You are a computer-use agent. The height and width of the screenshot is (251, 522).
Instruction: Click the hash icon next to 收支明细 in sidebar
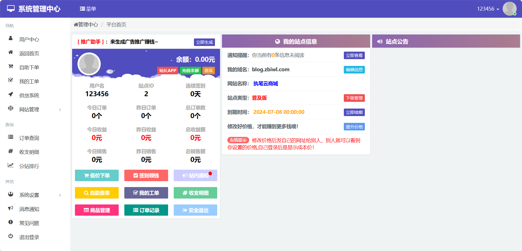pos(11,151)
